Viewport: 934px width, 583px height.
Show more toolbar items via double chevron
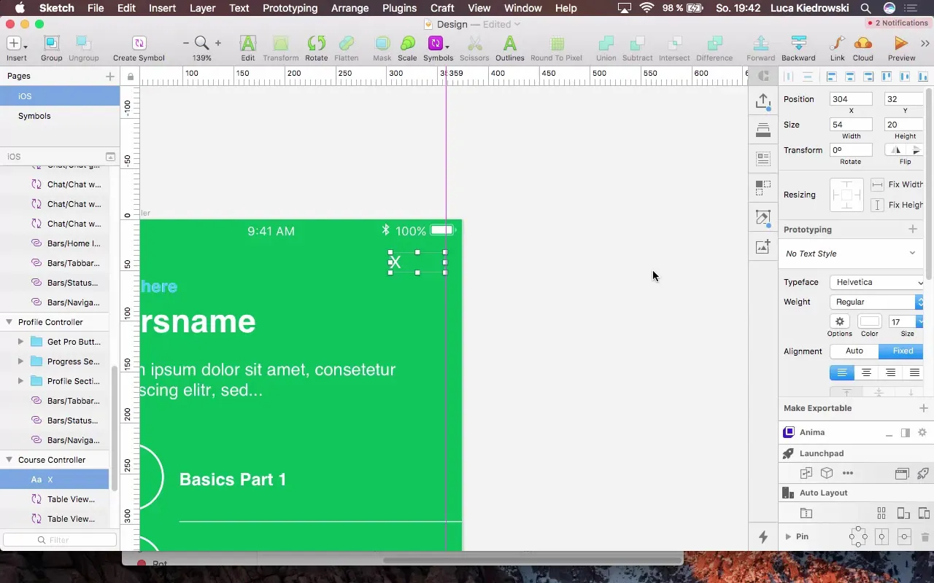[x=925, y=44]
